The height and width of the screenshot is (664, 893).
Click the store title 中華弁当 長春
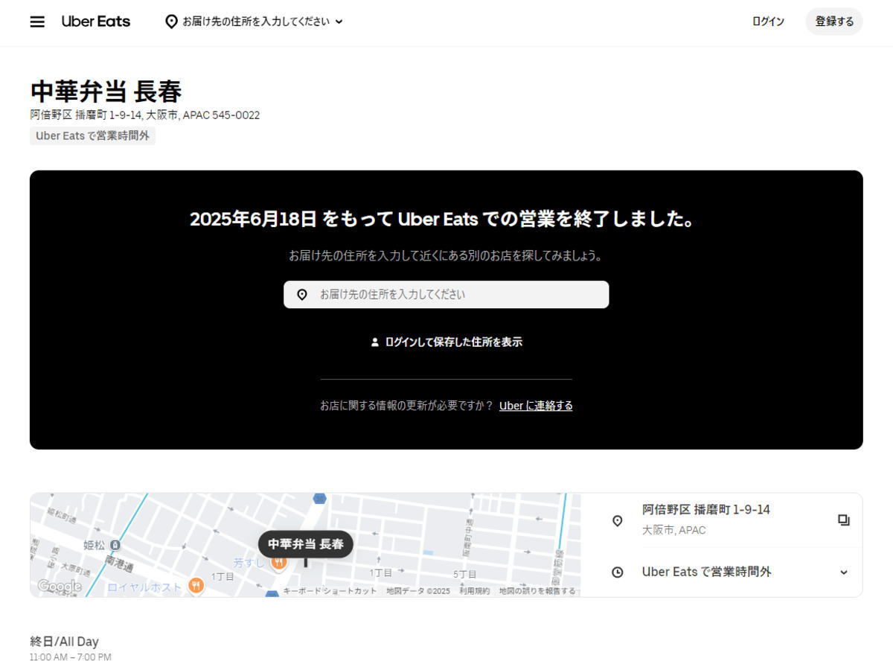(x=106, y=92)
